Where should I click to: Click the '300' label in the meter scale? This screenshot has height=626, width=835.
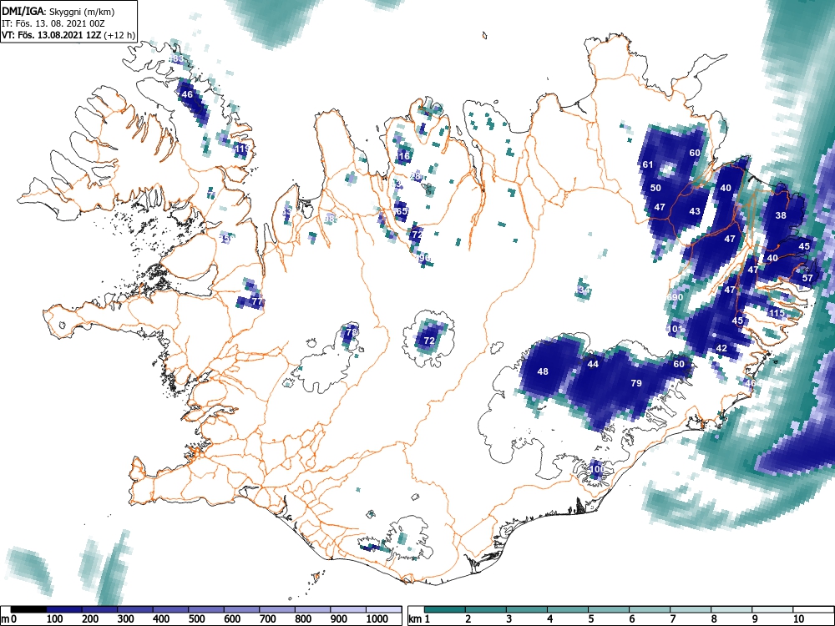[126, 619]
